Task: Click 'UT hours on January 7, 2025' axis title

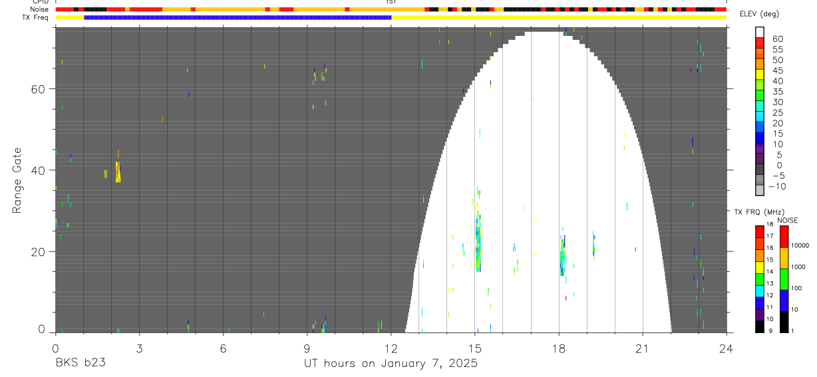Action: coord(391,364)
